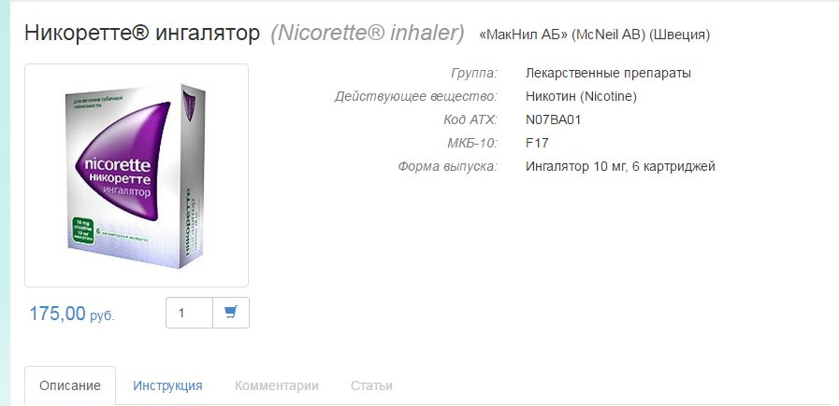Screen dimensions: 839x406
Task: Click the Никотин (Nicotine) active substance
Action: coord(581,97)
